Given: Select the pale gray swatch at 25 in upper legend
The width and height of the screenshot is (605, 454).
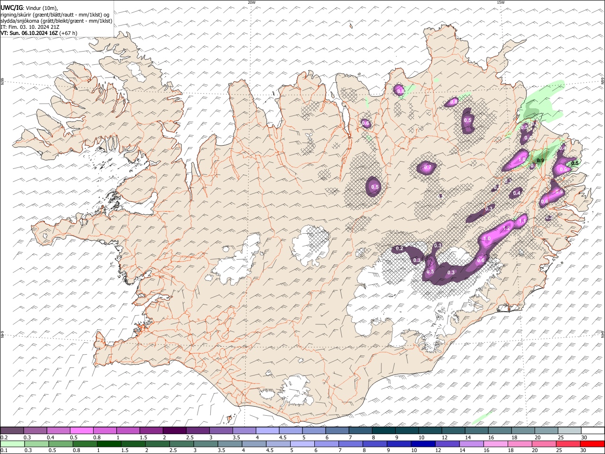Looking at the screenshot, I should click(569, 430).
